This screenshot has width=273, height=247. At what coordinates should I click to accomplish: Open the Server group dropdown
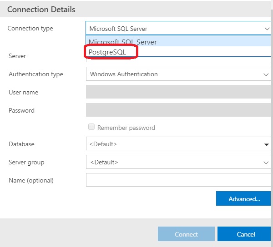click(x=178, y=162)
